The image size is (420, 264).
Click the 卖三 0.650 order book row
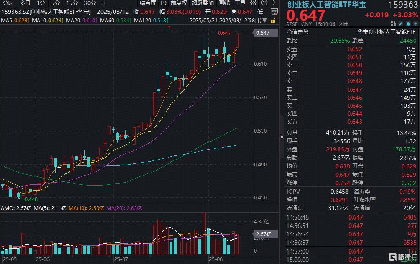point(351,65)
